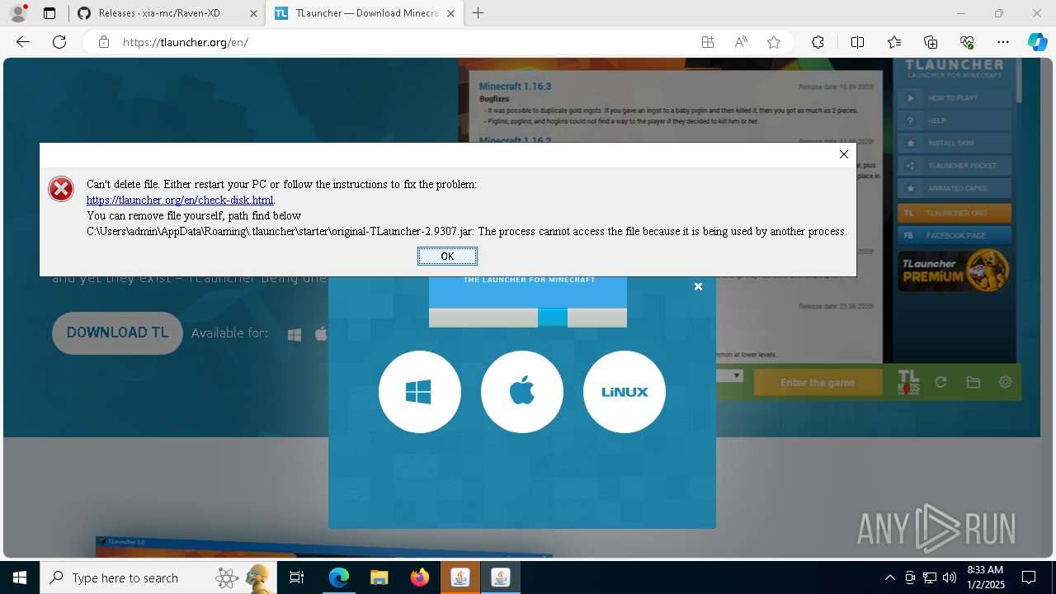Click the browser Refresh button

[x=59, y=42]
